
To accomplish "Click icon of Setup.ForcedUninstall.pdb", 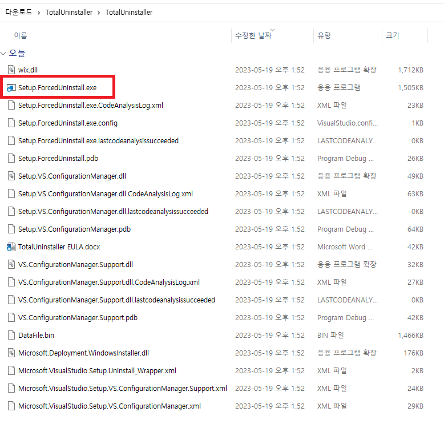I will 11,158.
